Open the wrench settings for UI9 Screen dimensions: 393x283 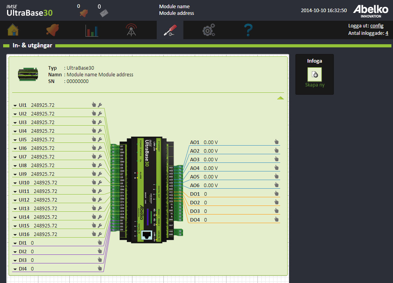click(100, 174)
